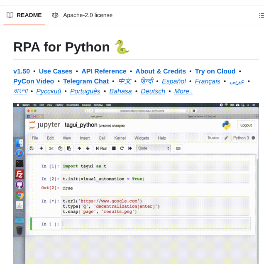Open Jupyter Widgets menu
Screen dimensions: 264x264
142,138
